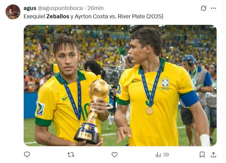Expand the three-dot more options menu
Image resolution: width=226 pixels, height=163 pixels.
(x=214, y=8)
